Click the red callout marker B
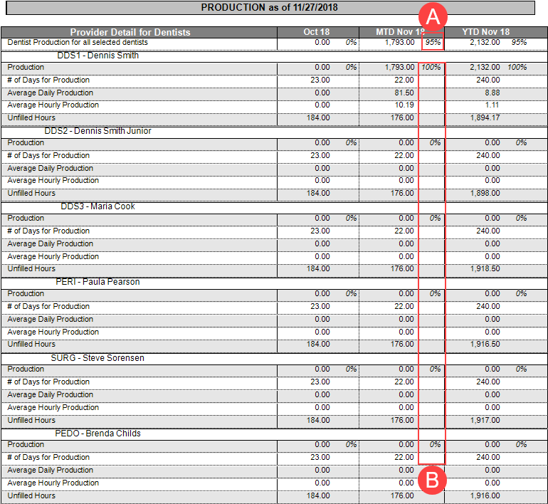This screenshot has width=548, height=504. click(x=431, y=480)
